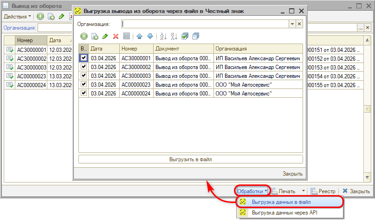
Task: Uncheck the row for document АС30000002
Action: click(x=84, y=67)
